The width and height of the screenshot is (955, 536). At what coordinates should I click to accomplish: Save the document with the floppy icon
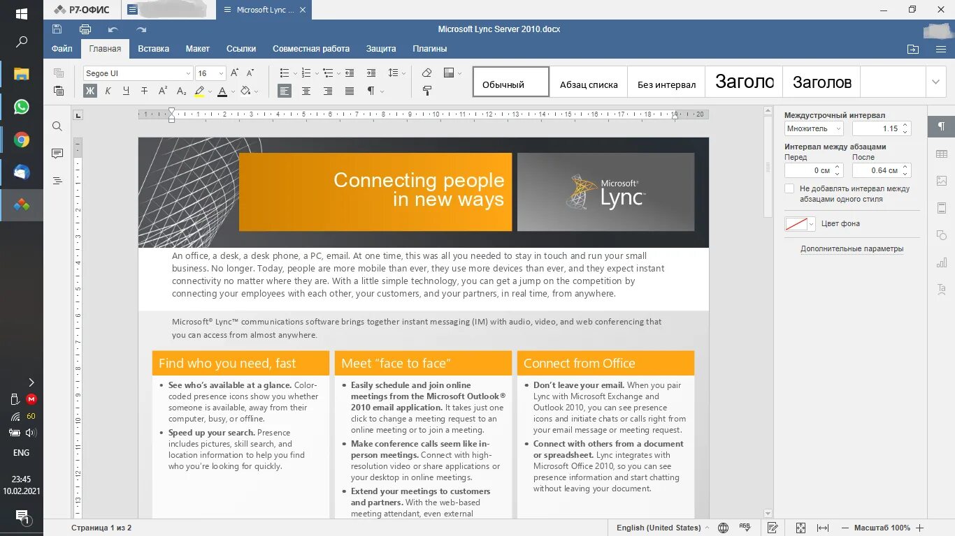57,29
